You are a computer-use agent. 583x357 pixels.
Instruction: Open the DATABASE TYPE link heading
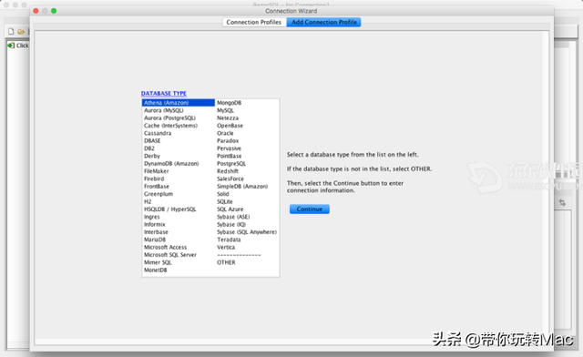(164, 93)
